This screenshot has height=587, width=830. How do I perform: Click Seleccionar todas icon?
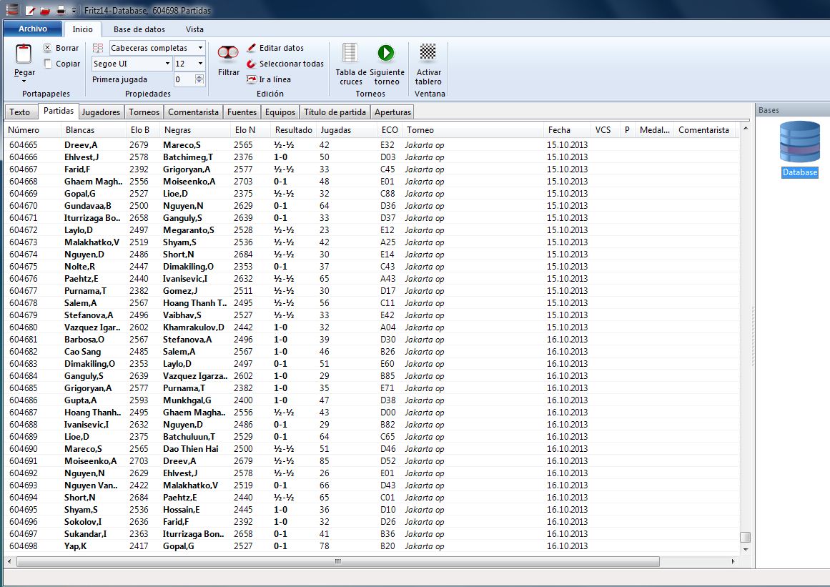point(252,64)
